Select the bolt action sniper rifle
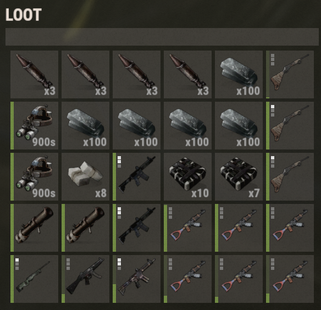 coord(34,279)
